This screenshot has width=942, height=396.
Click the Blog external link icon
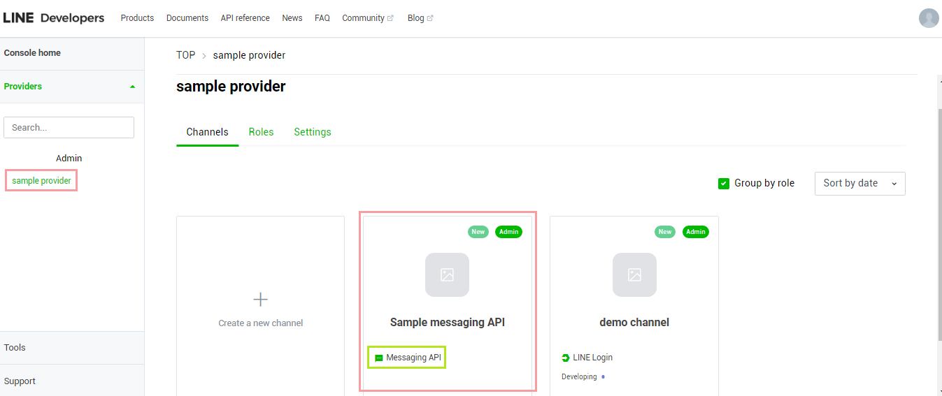coord(430,18)
